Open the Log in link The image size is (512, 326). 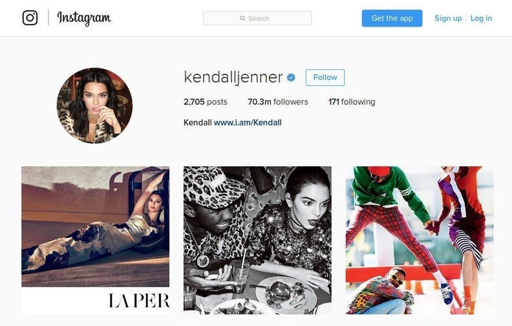point(481,18)
